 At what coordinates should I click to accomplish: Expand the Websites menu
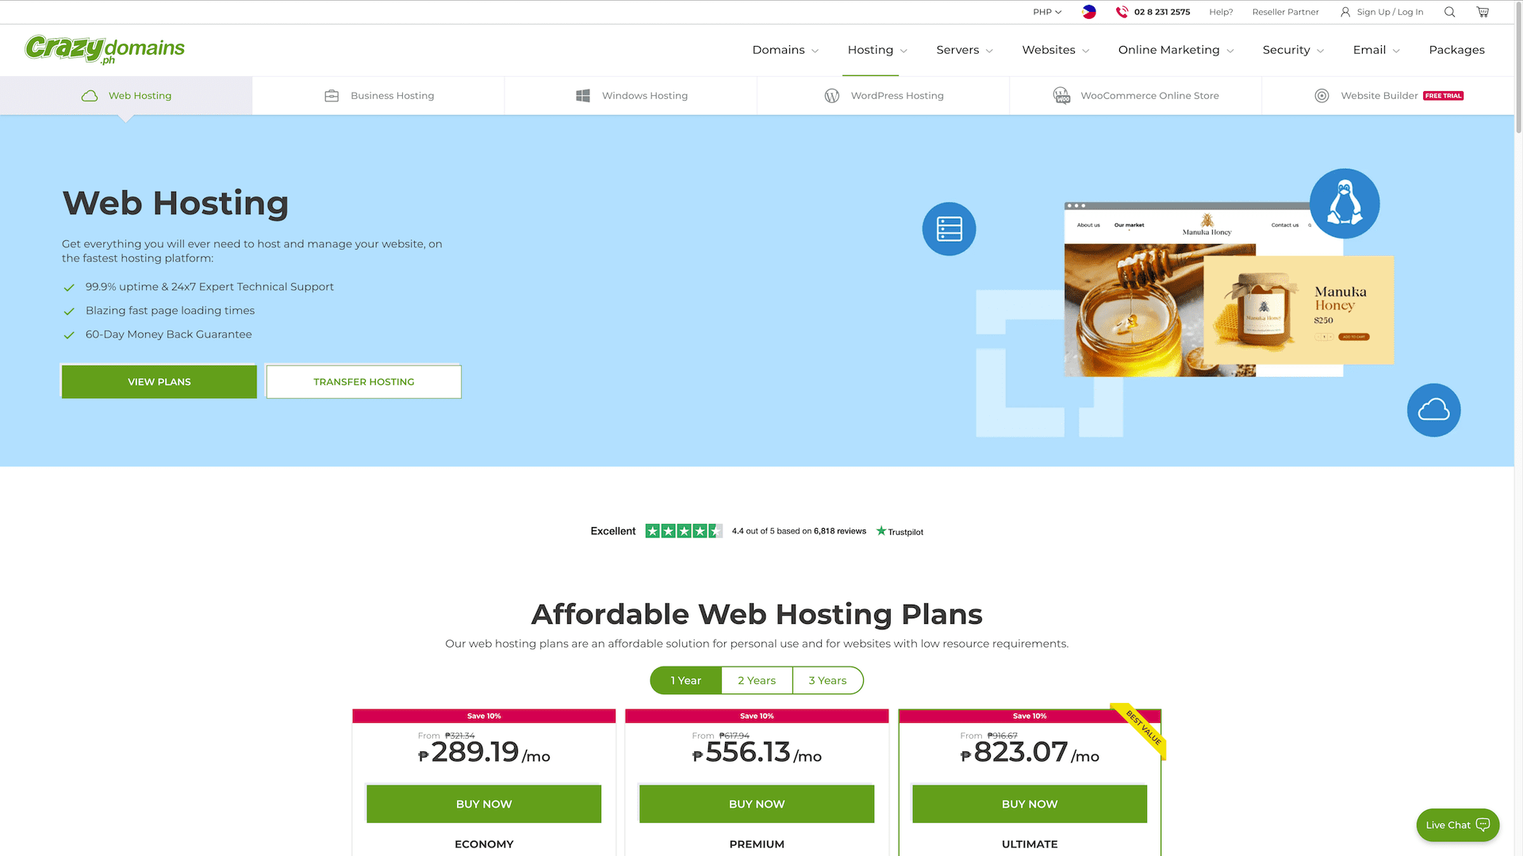(x=1056, y=50)
